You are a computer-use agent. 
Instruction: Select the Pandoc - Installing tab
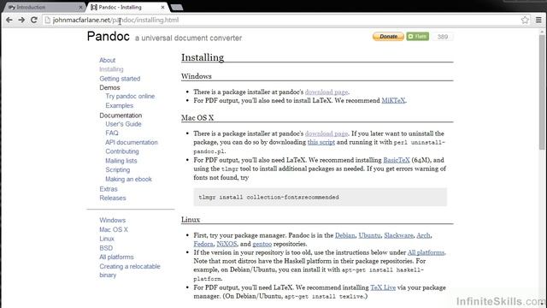127,7
